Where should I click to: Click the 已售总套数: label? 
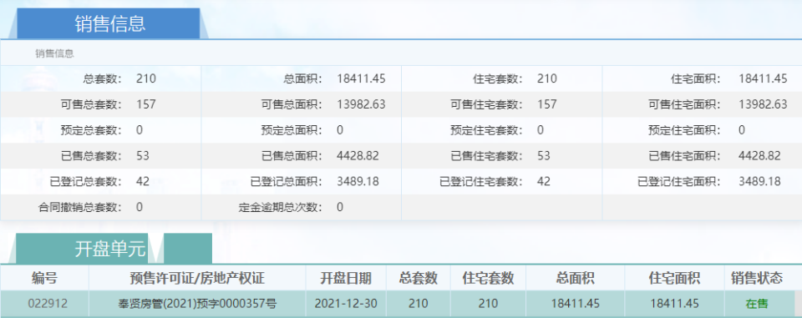click(x=91, y=156)
